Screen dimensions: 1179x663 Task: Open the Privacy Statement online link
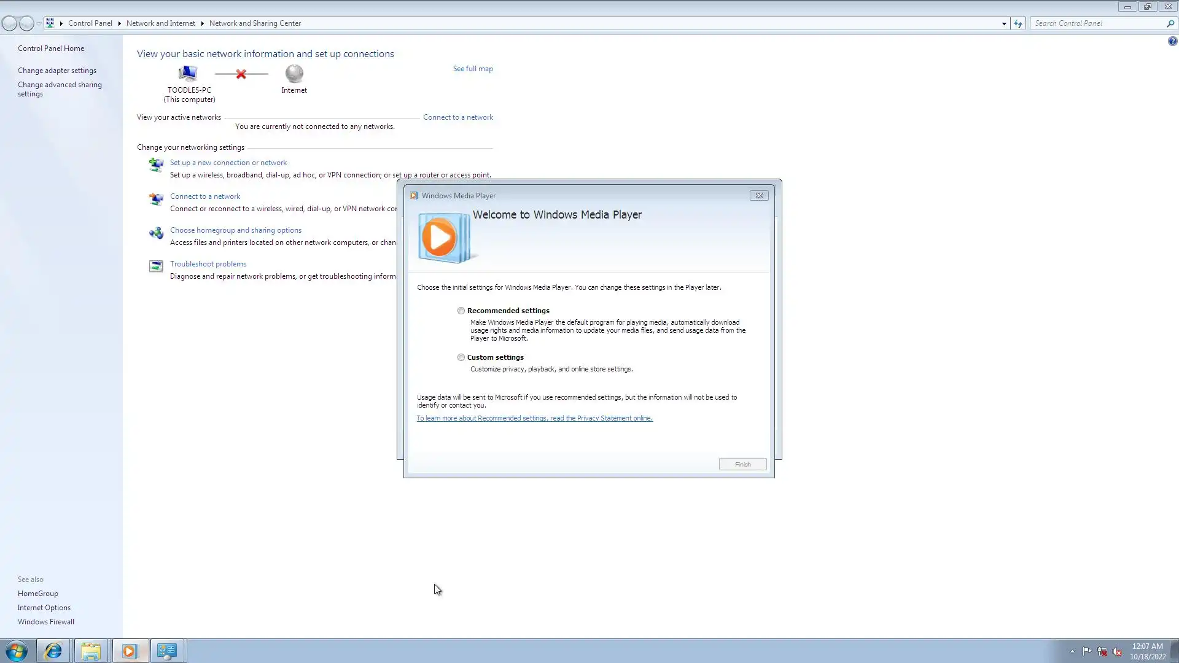point(534,418)
